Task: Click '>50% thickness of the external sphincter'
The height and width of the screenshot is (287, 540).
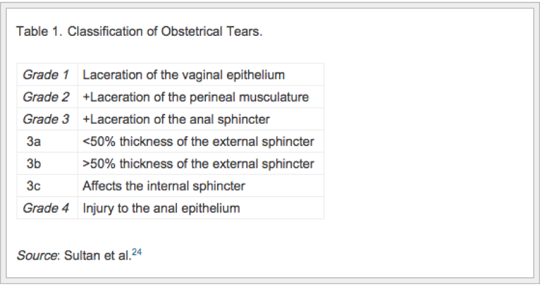Action: (x=199, y=164)
